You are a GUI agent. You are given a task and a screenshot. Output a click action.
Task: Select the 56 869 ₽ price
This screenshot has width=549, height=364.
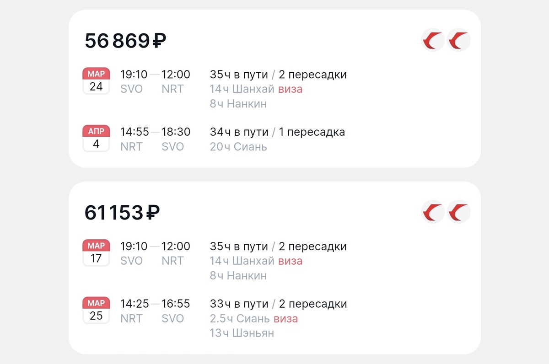click(126, 40)
